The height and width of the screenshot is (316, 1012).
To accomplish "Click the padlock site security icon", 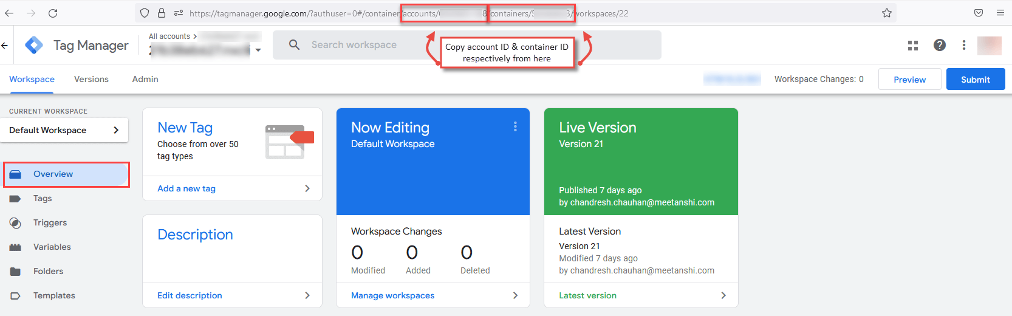I will (x=161, y=13).
